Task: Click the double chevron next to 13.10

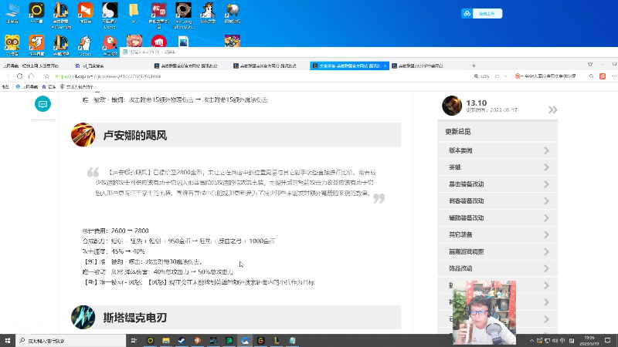Action: coord(552,109)
